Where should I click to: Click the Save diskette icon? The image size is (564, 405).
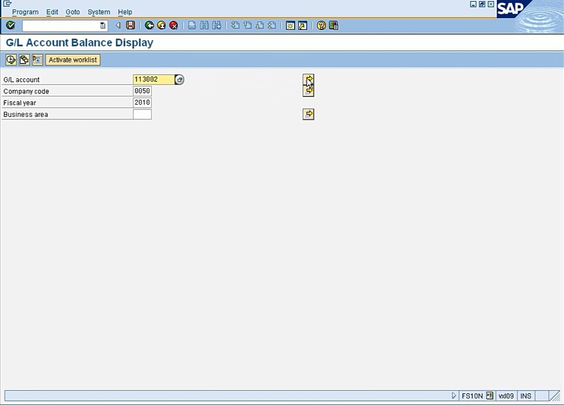click(130, 25)
